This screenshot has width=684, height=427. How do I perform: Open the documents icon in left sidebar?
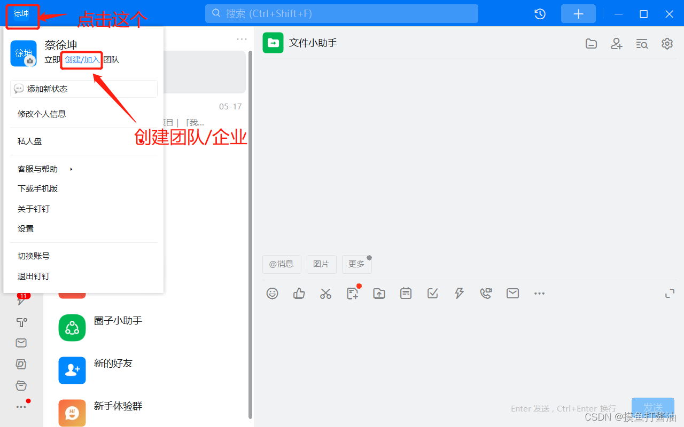21,365
